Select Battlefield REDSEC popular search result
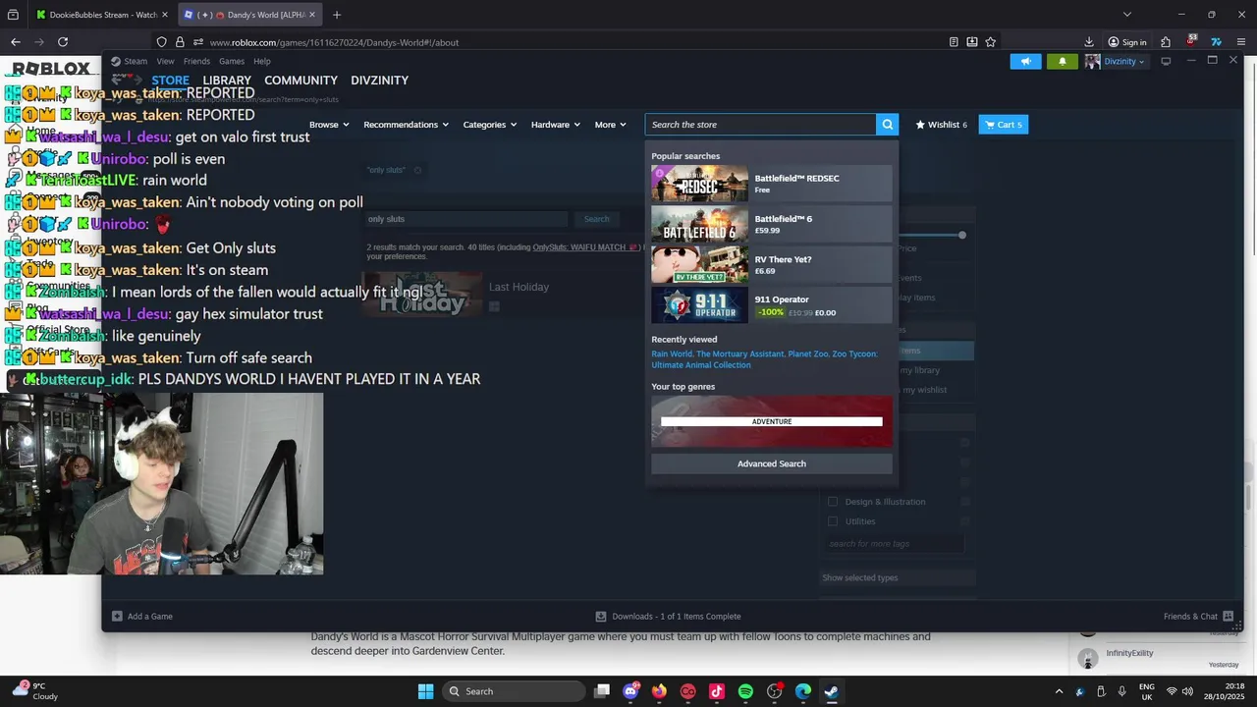This screenshot has width=1257, height=707. (x=772, y=184)
